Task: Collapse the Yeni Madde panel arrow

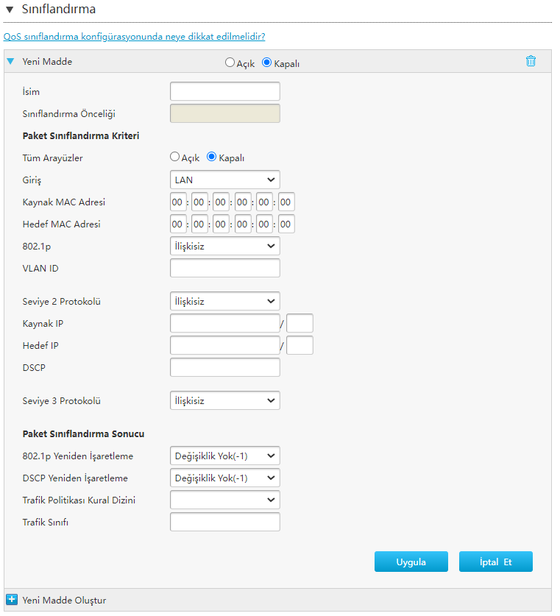Action: point(10,62)
